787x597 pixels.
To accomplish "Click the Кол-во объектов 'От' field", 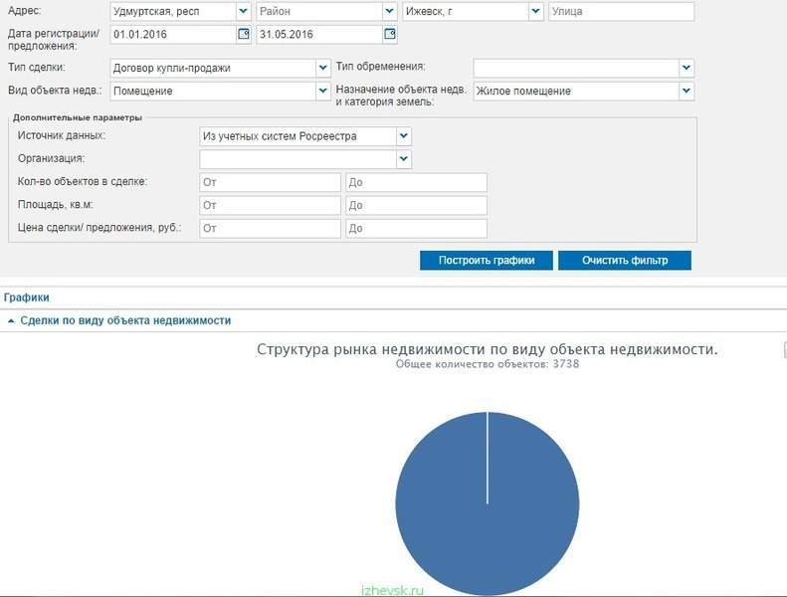I will (x=270, y=182).
